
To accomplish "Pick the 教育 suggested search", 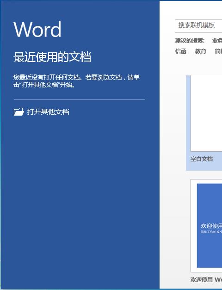I will tap(201, 51).
